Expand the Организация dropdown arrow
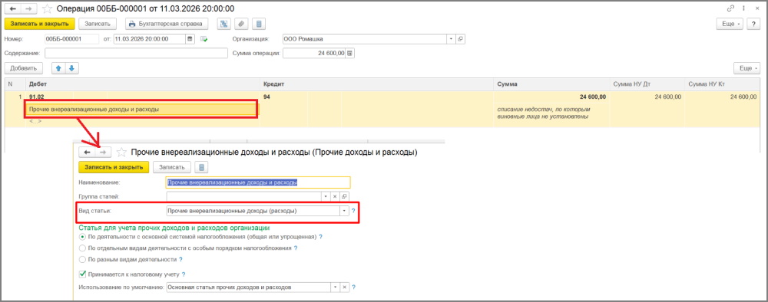Viewport: 768px width, 302px height. 451,39
